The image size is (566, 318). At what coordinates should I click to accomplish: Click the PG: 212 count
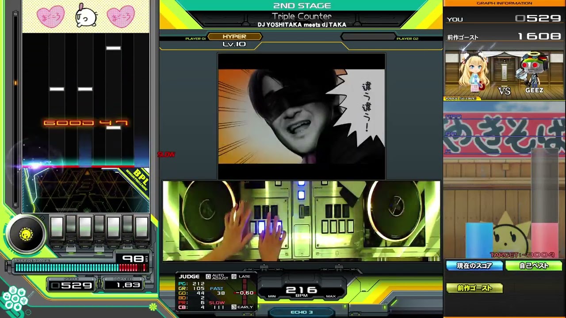[191, 284]
